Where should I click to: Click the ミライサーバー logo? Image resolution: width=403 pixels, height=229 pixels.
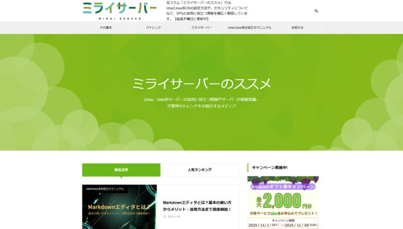tap(119, 10)
